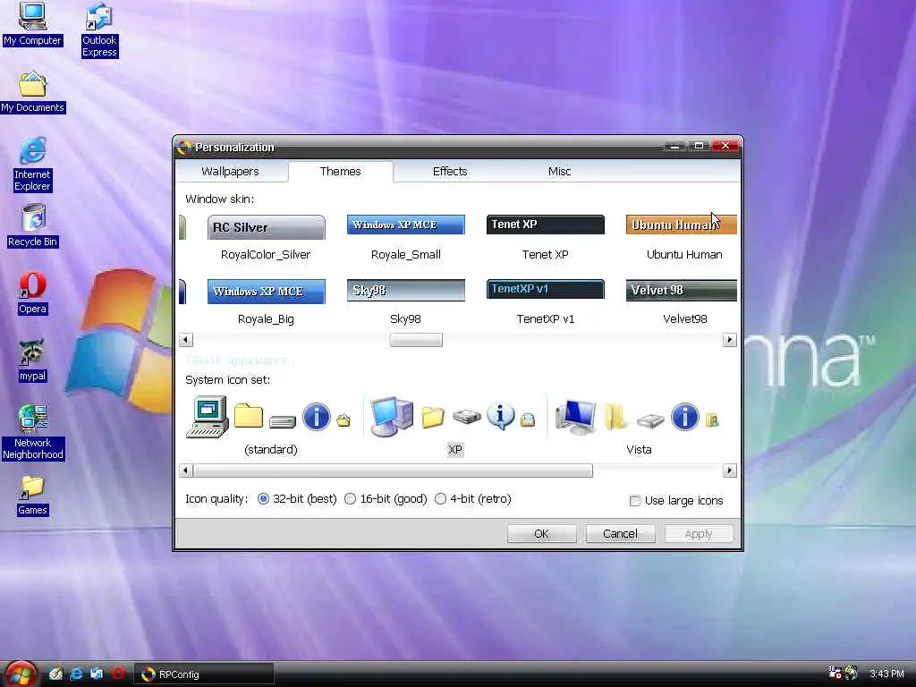Screen dimensions: 916x687
Task: Choose the RoyalColor_Silver window skin
Action: (x=266, y=237)
